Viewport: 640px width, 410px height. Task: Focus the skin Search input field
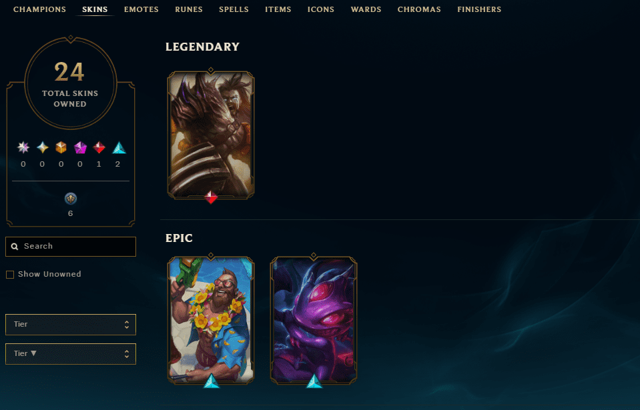71,247
